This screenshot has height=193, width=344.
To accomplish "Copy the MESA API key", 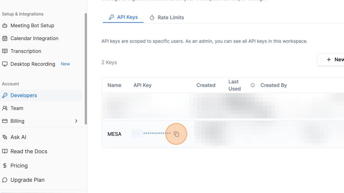I will pos(176,134).
